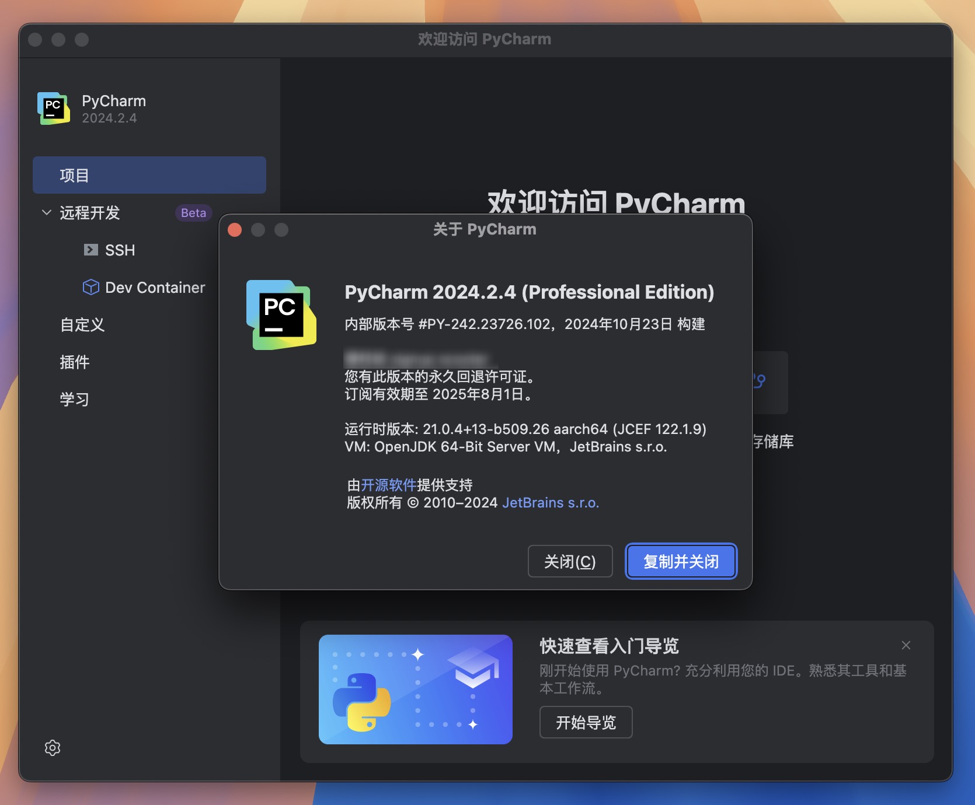This screenshot has height=805, width=975.
Task: Switch to the 自定义 tab
Action: tap(82, 325)
